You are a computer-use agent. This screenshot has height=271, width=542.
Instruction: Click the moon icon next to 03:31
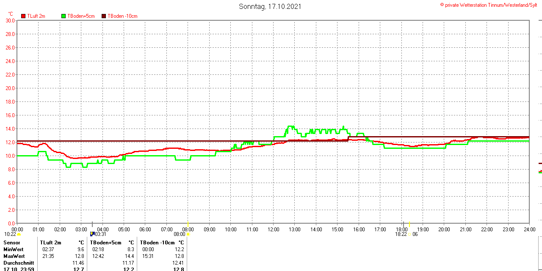(x=92, y=234)
